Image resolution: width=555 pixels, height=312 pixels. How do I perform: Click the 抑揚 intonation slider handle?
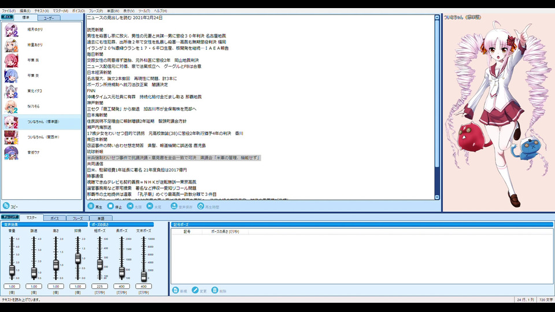(x=77, y=258)
